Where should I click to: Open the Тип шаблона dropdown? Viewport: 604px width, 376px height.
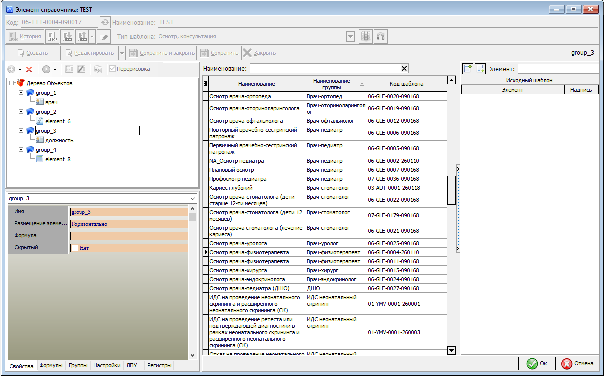(x=350, y=36)
